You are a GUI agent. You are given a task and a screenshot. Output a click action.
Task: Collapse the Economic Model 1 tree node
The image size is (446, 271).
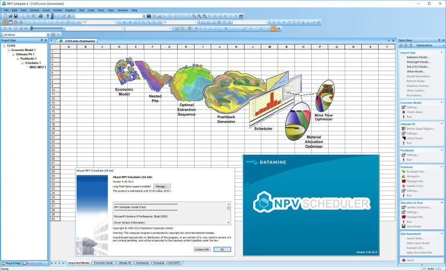coord(9,50)
